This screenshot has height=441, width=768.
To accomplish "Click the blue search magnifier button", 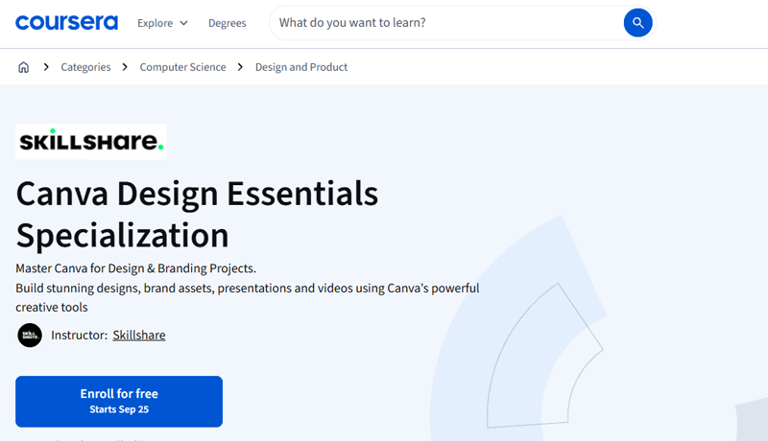I will 637,22.
